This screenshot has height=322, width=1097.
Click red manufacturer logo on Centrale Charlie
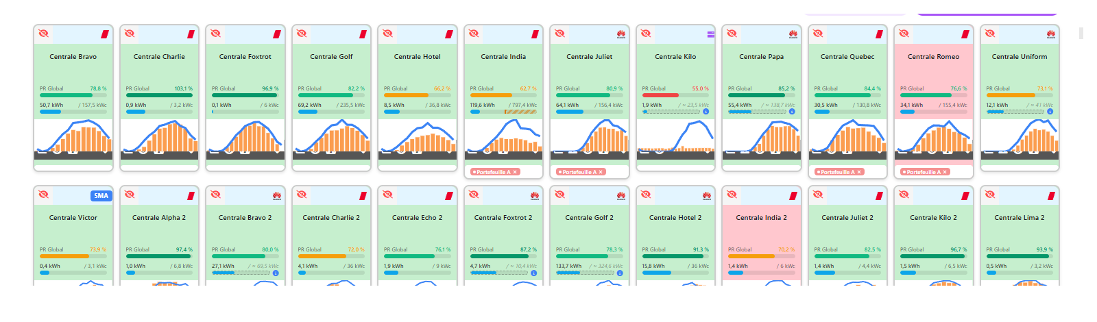tap(191, 34)
